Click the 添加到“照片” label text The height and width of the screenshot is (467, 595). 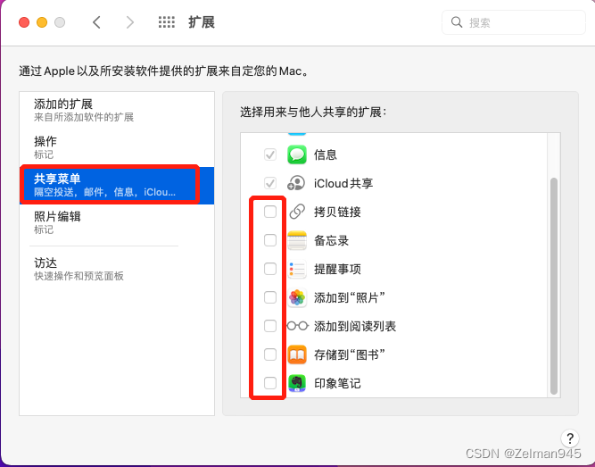[350, 297]
